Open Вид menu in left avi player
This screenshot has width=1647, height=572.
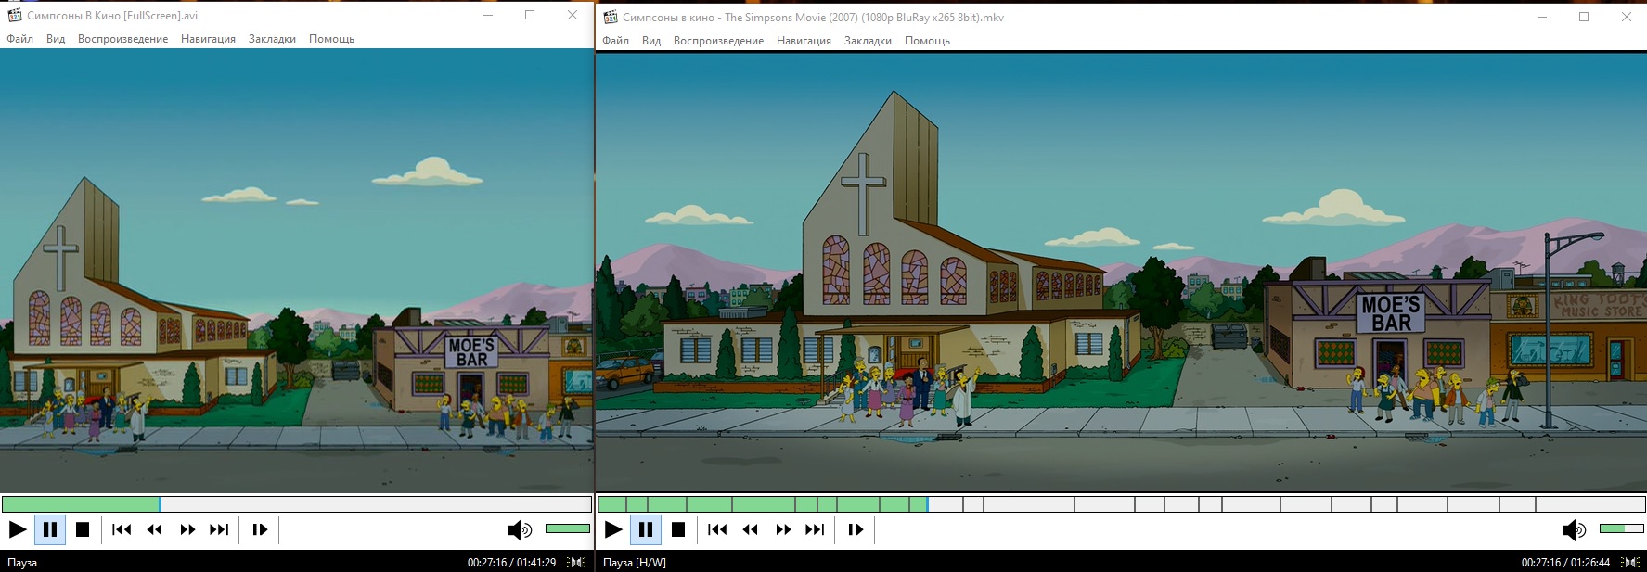point(56,39)
